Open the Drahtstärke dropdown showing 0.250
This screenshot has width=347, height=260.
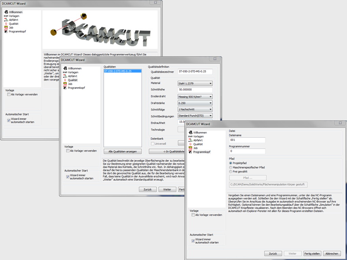tap(195, 103)
